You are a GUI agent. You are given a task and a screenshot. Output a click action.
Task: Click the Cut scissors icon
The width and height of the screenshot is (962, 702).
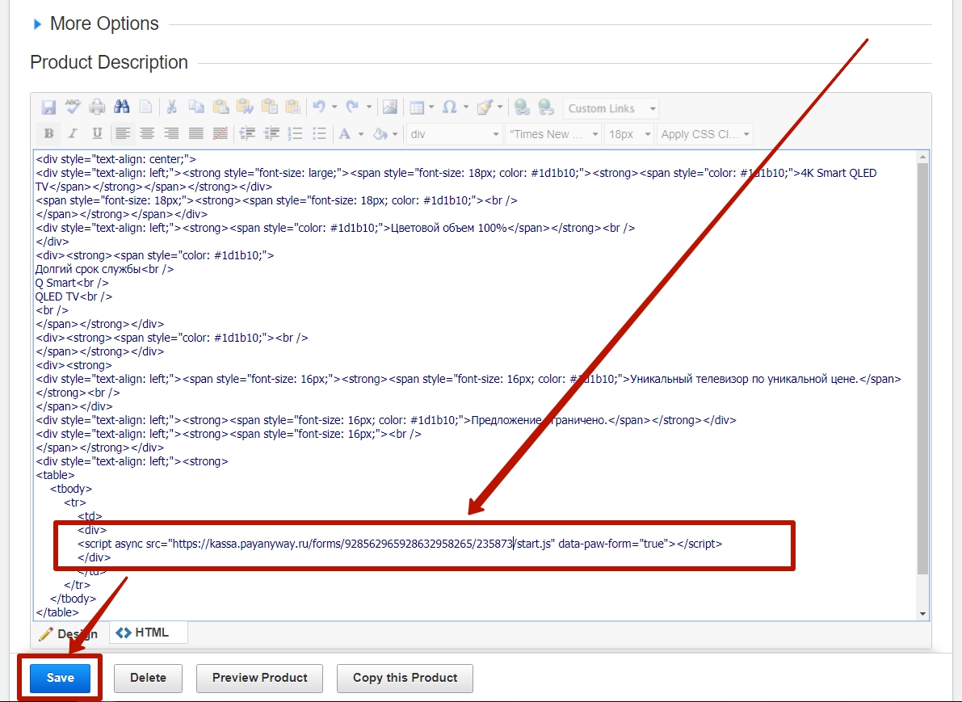point(172,107)
